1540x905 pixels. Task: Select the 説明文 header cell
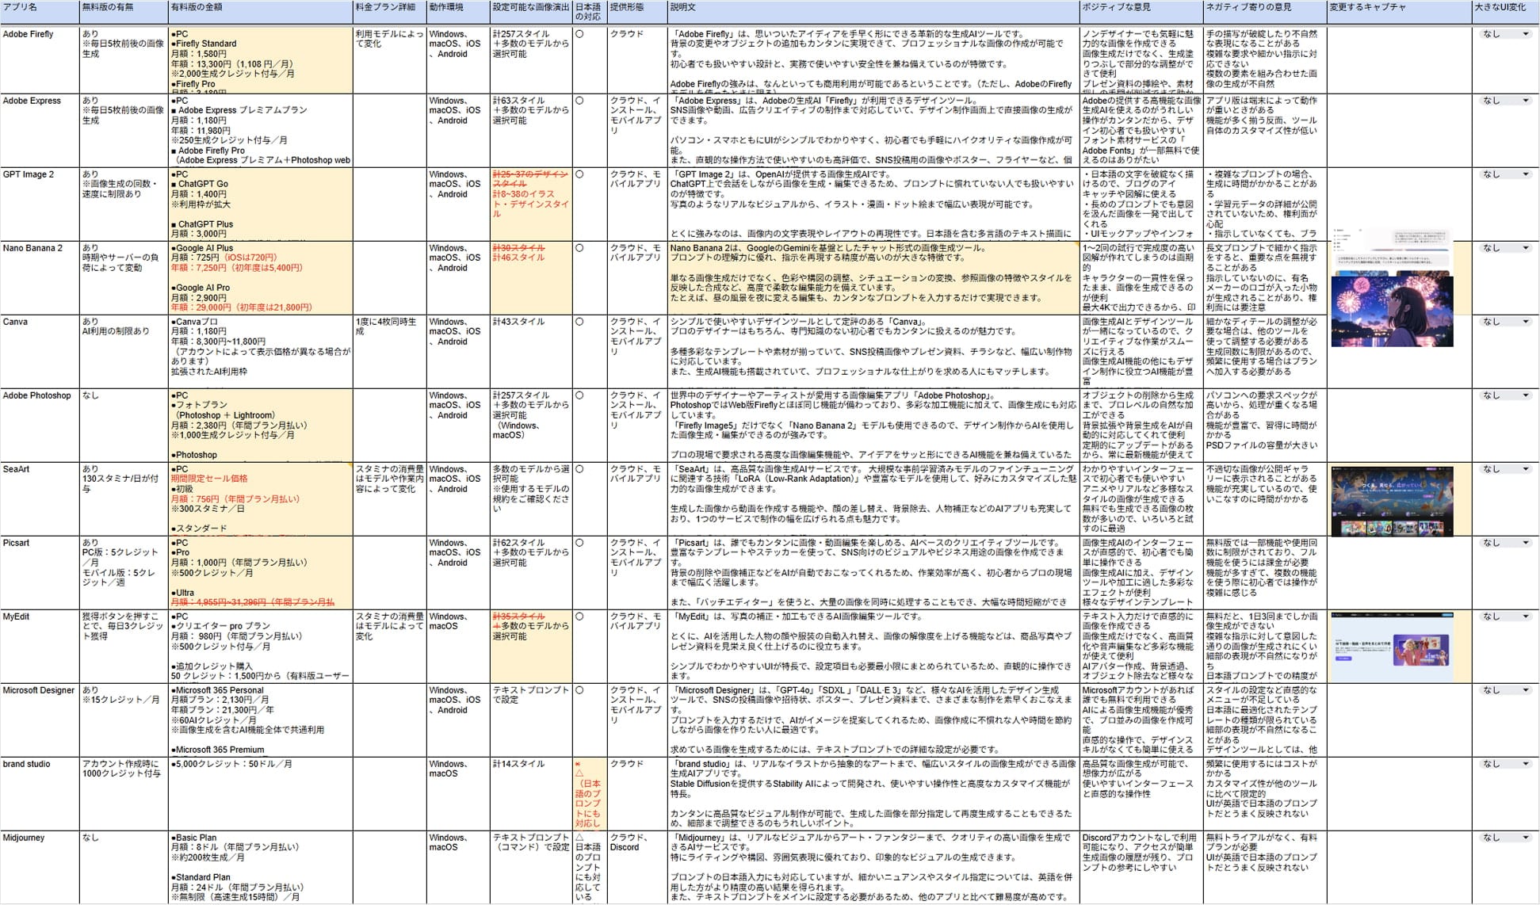[x=873, y=11]
